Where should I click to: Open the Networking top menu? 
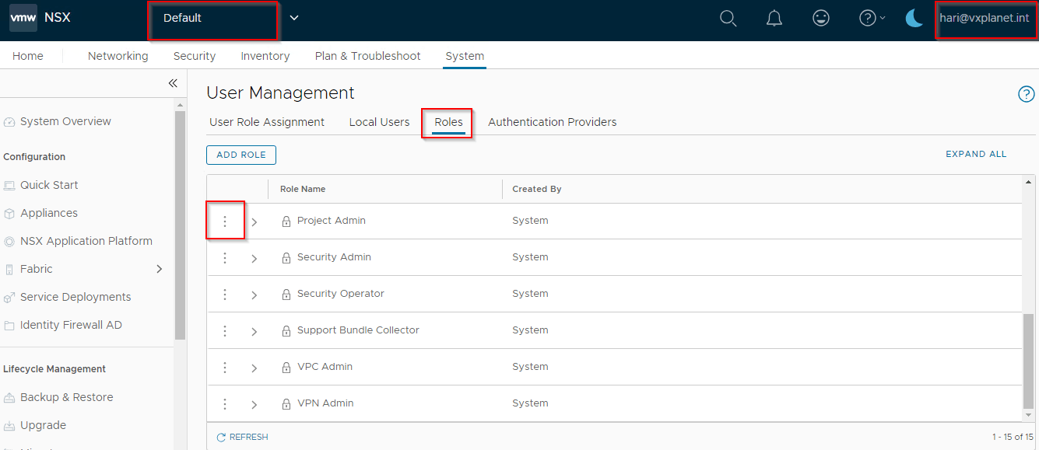pyautogui.click(x=118, y=56)
